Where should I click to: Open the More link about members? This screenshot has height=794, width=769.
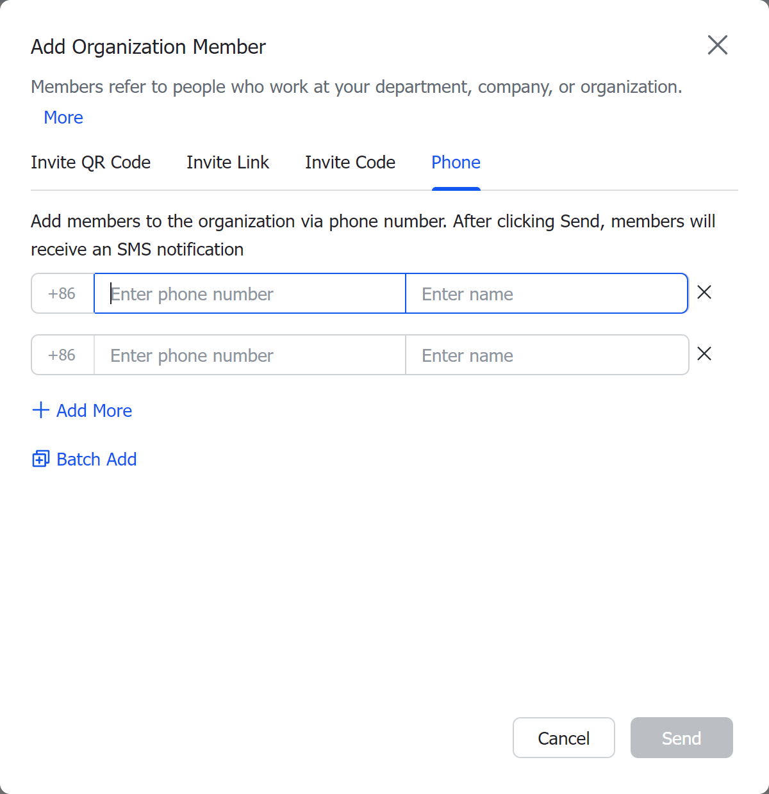coord(63,118)
